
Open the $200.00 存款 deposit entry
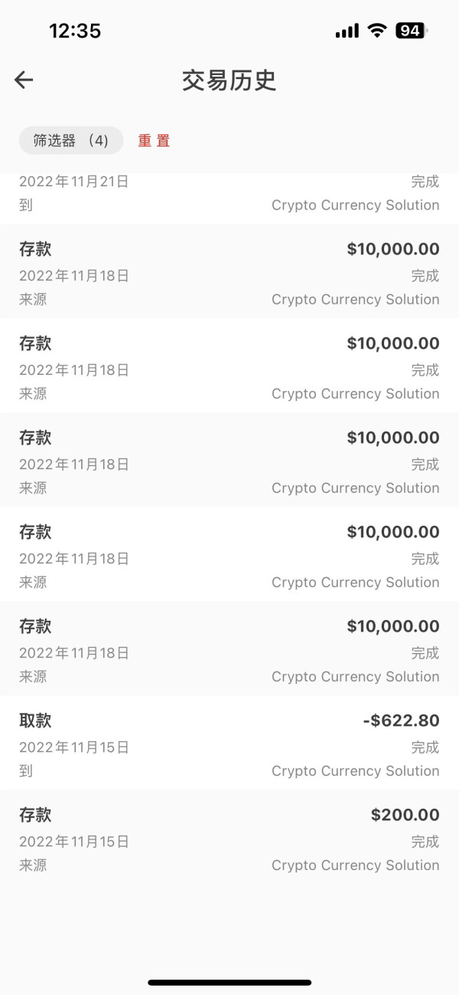229,839
